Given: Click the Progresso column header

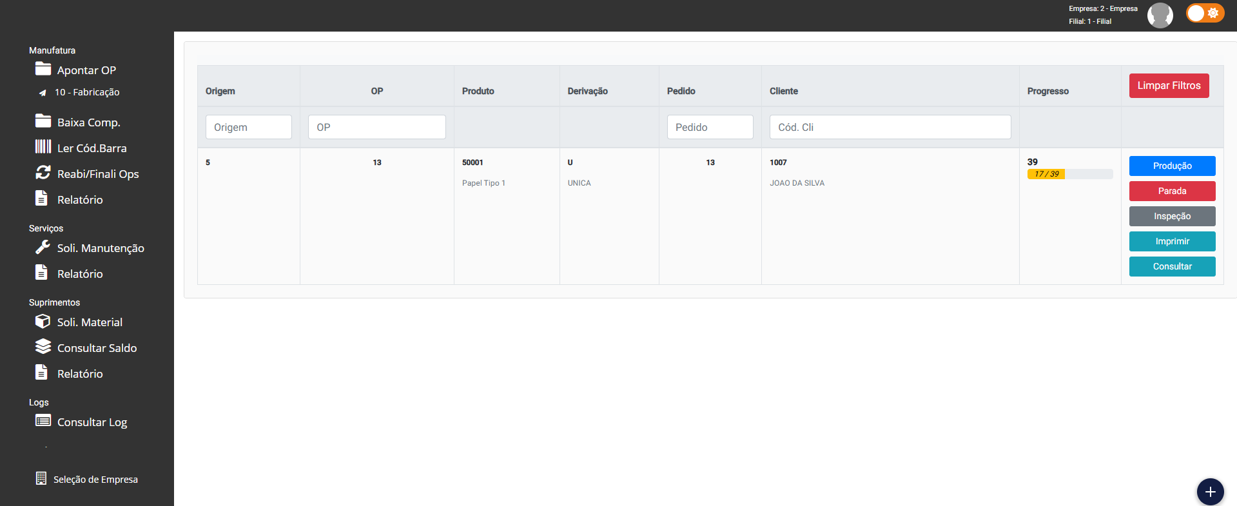Looking at the screenshot, I should (x=1048, y=91).
